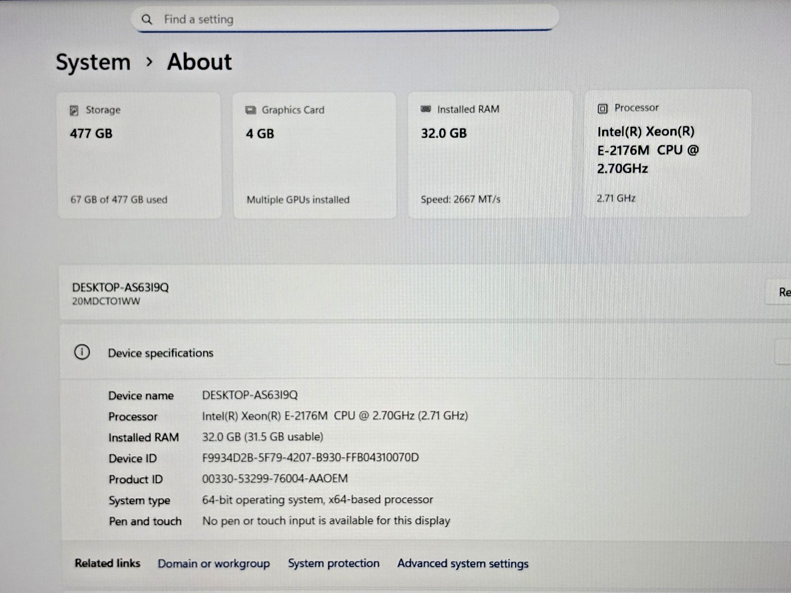The height and width of the screenshot is (593, 791).
Task: Click the 477 GB storage value
Action: pos(91,133)
